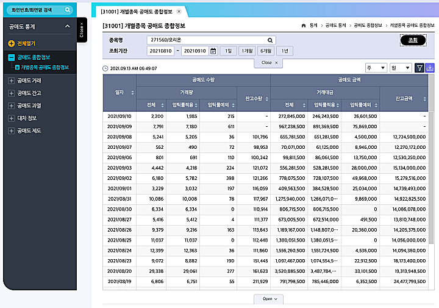This screenshot has height=308, width=439.
Task: Select the 6개월 period button
Action: 266,51
